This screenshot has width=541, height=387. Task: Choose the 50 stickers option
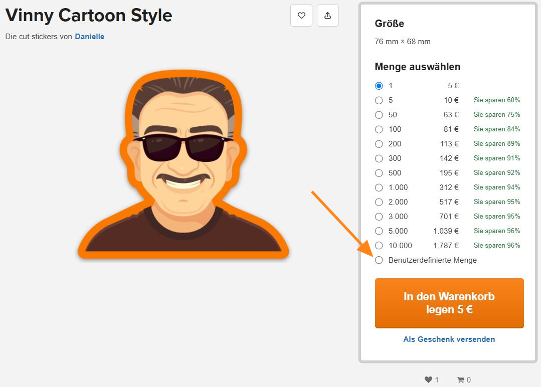(x=379, y=115)
